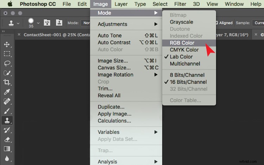
Task: Open the View menu
Action: pyautogui.click(x=212, y=4)
